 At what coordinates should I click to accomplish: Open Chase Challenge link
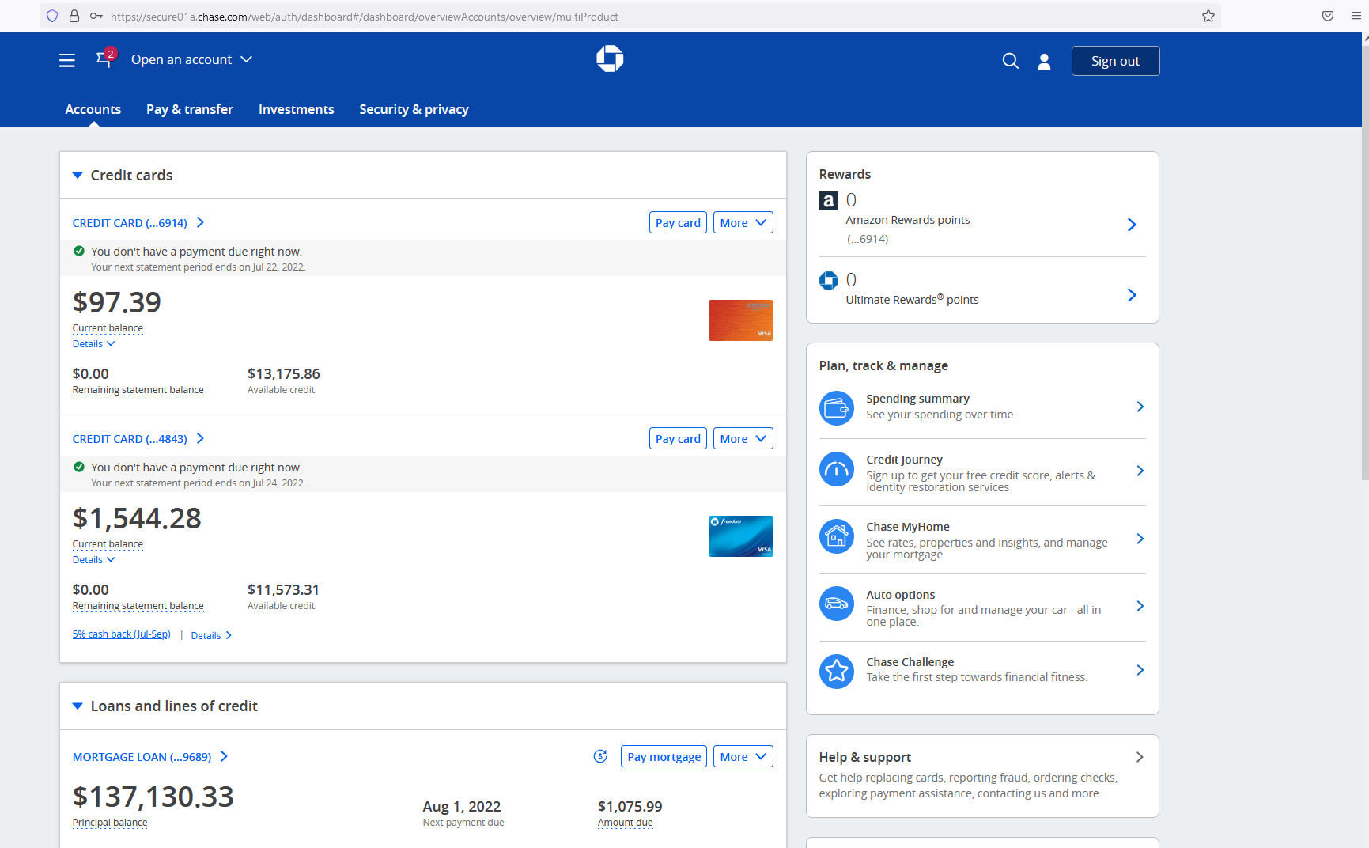tap(982, 670)
